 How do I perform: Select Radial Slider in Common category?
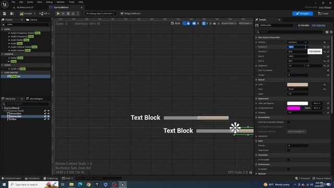(x=17, y=58)
